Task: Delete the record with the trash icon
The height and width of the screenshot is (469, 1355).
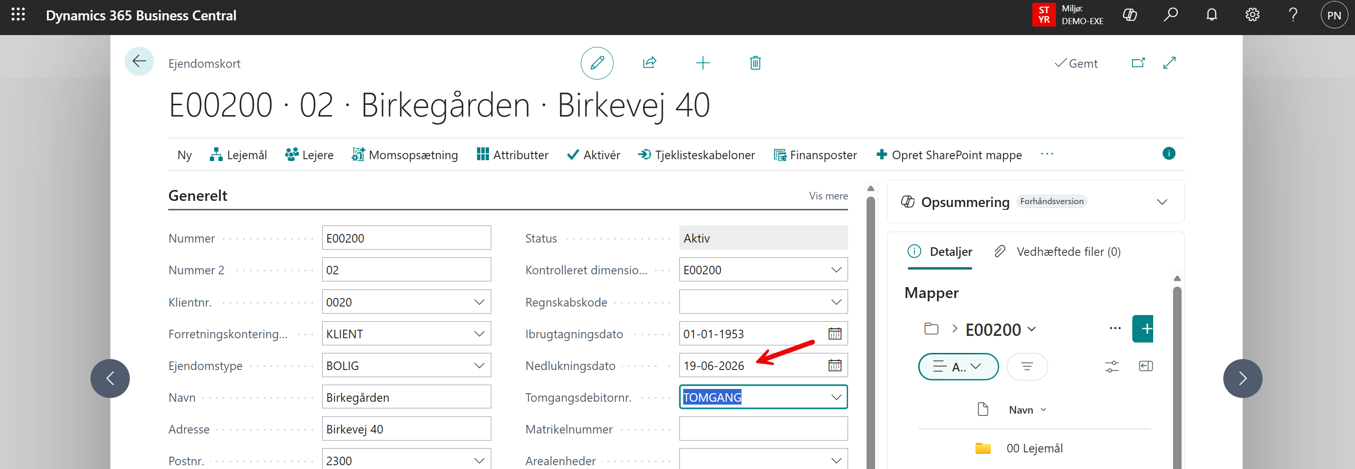Action: click(755, 63)
